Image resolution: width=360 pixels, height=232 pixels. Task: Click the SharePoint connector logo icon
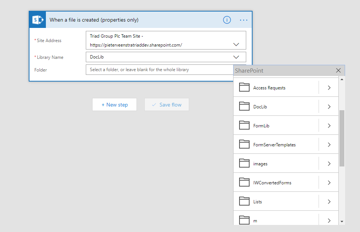pyautogui.click(x=38, y=20)
